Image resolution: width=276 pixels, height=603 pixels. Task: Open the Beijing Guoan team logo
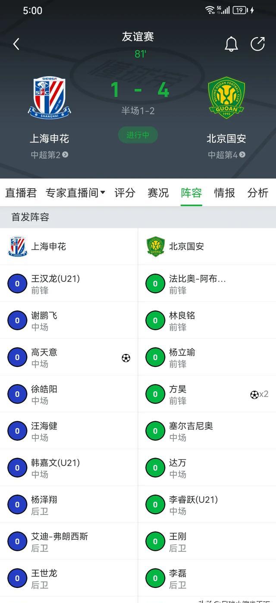click(x=226, y=98)
